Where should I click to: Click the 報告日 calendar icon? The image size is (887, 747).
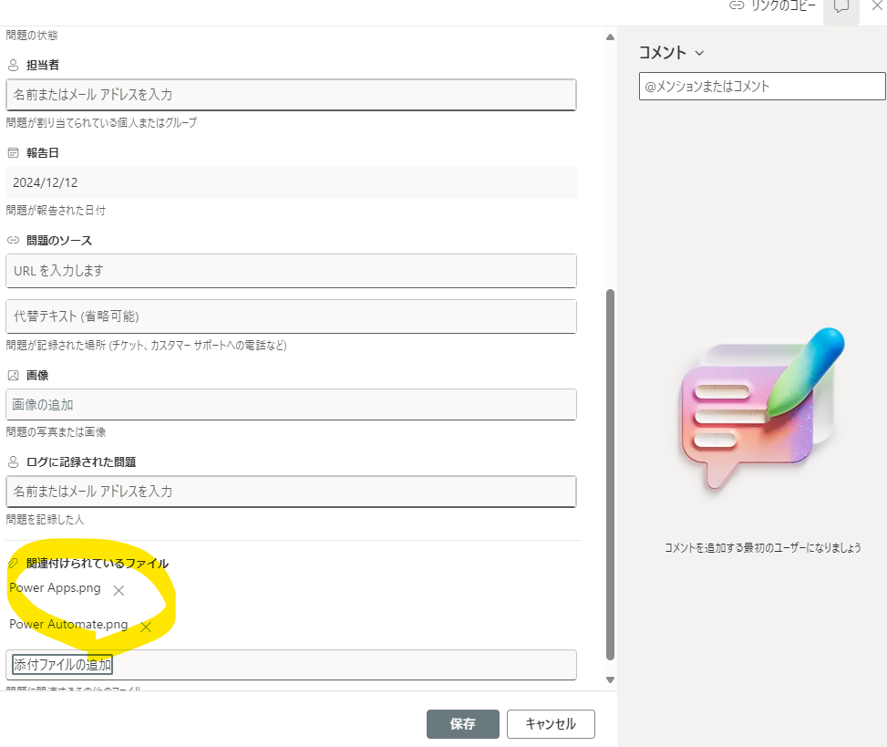(x=13, y=153)
